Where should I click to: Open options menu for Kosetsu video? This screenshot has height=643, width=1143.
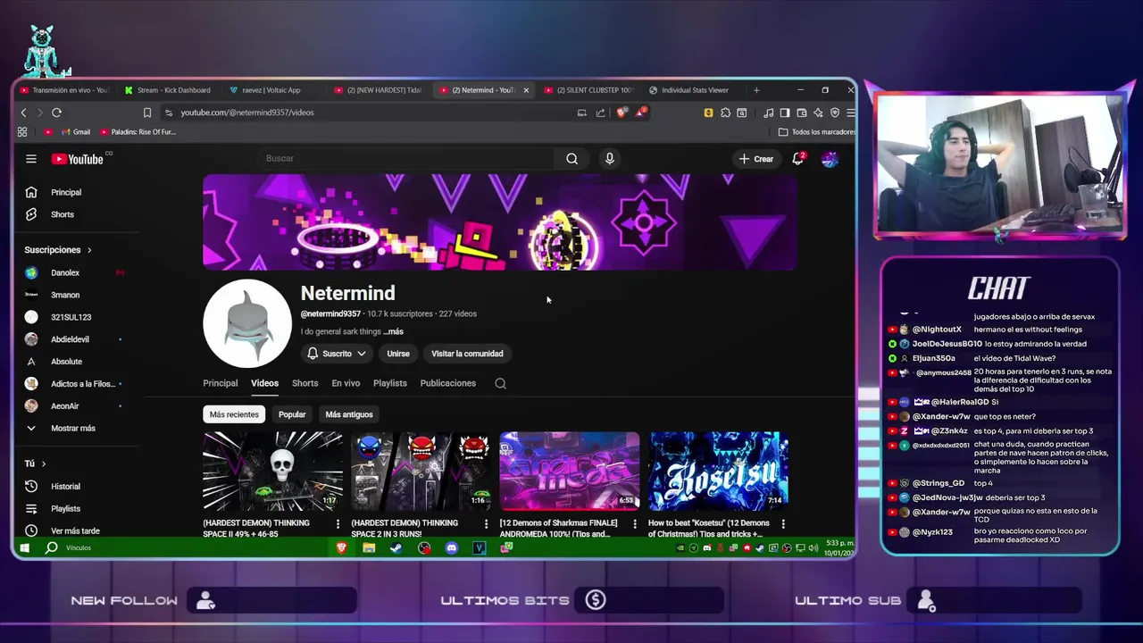click(x=783, y=524)
